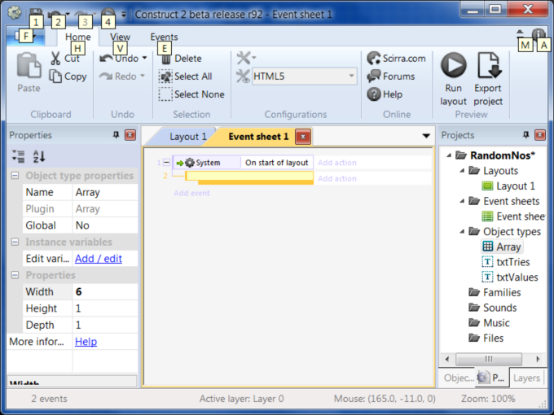Screen dimensions: 554x415
Task: Collapse event 1 with minus box
Action: coord(166,162)
